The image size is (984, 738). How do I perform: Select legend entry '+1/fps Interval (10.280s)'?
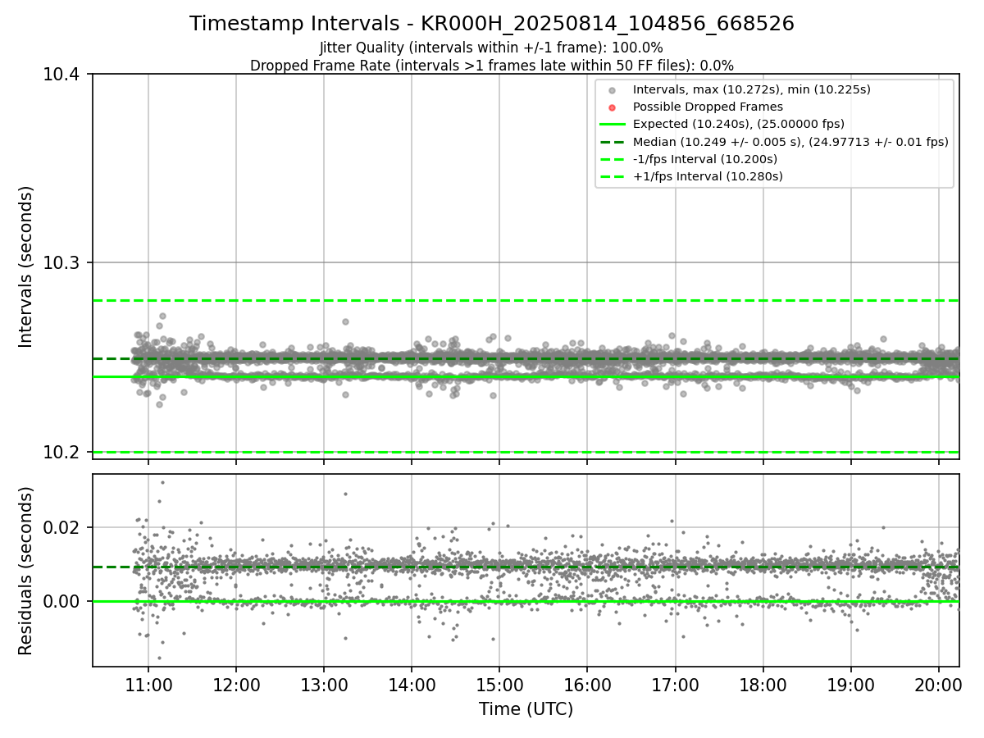(708, 176)
